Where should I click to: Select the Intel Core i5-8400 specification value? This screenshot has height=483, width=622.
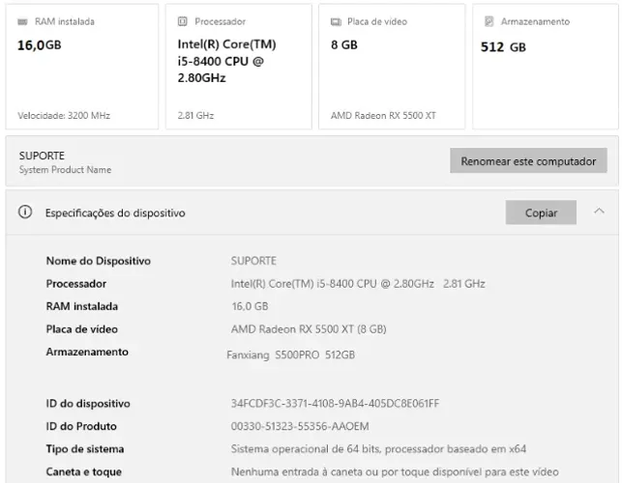point(358,284)
